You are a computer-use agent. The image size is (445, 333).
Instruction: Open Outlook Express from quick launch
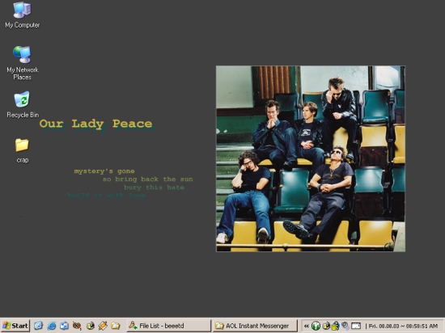64,326
